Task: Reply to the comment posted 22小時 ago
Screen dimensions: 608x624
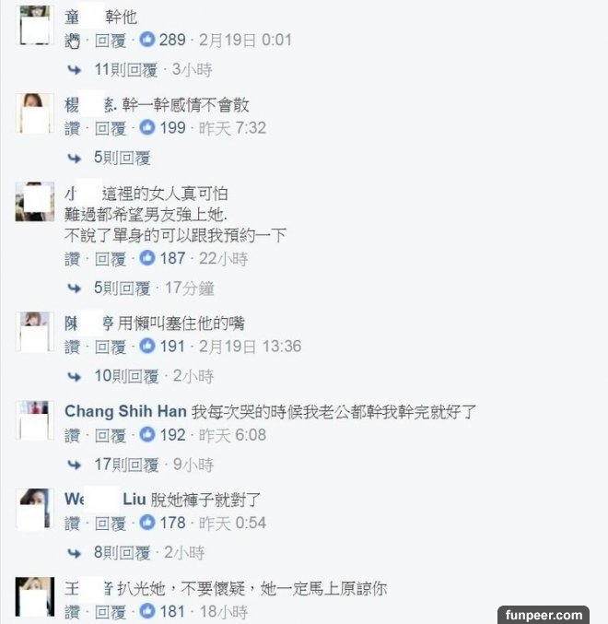Action: pyautogui.click(x=111, y=259)
